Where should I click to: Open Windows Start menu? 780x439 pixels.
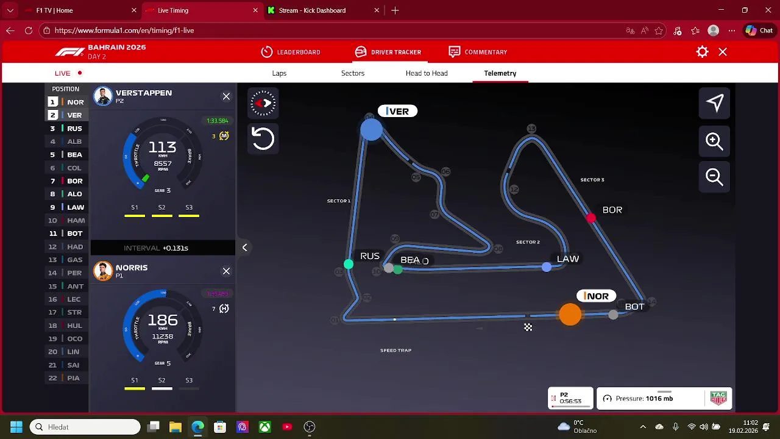pos(16,427)
